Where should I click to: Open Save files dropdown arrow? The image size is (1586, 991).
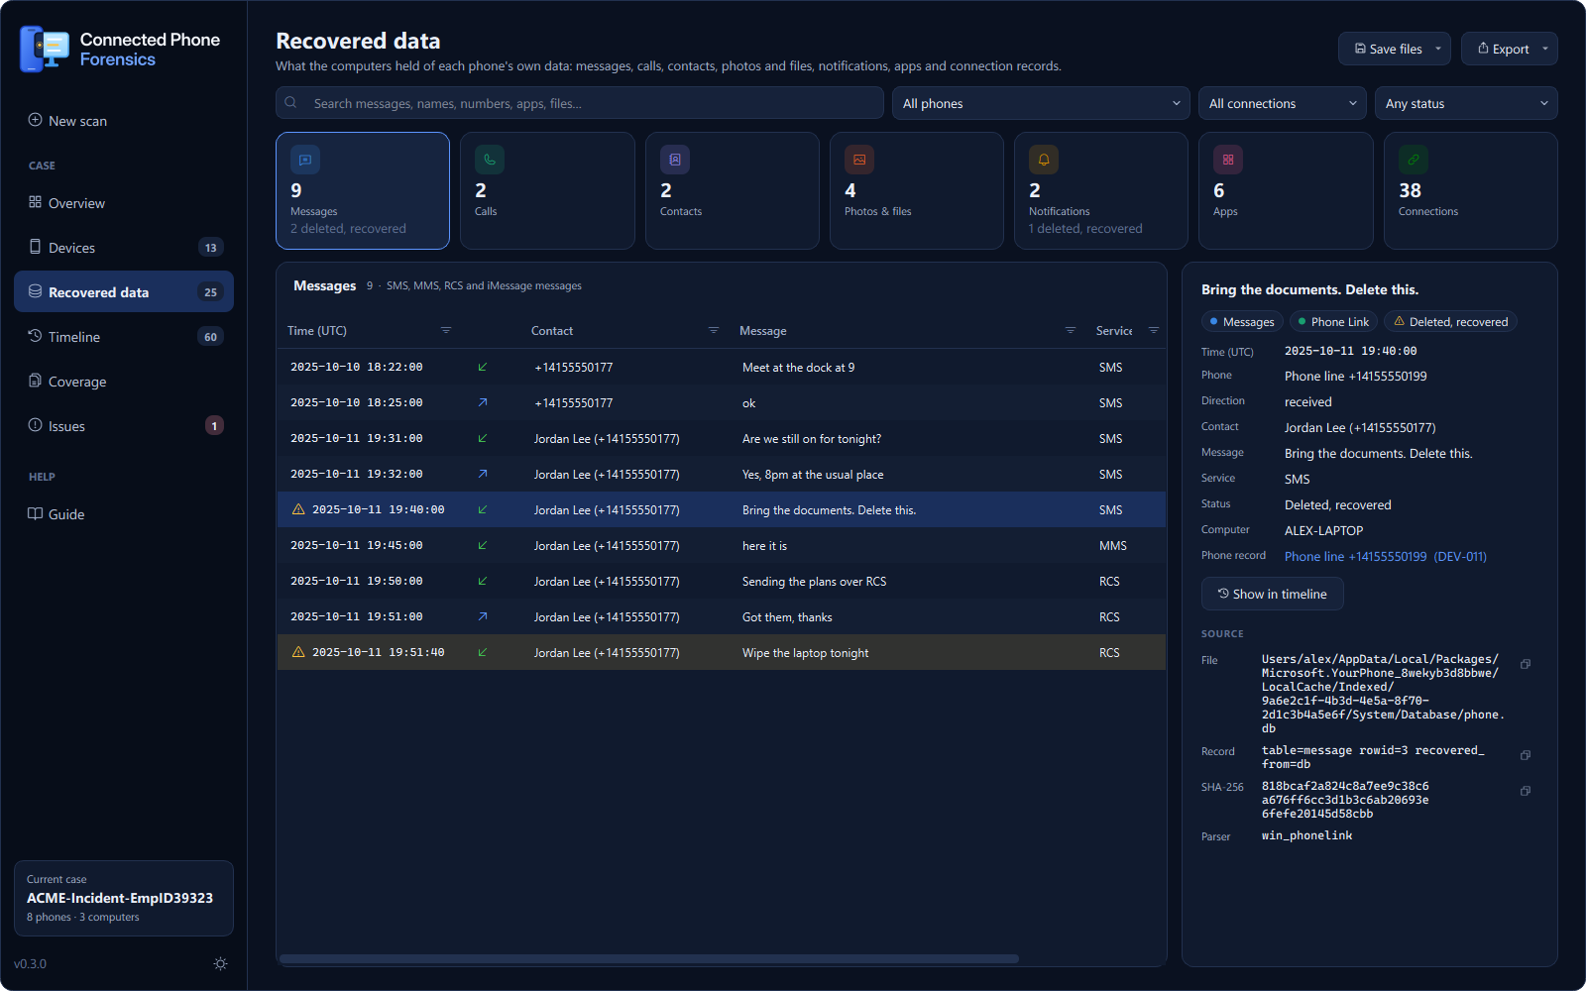pos(1438,49)
